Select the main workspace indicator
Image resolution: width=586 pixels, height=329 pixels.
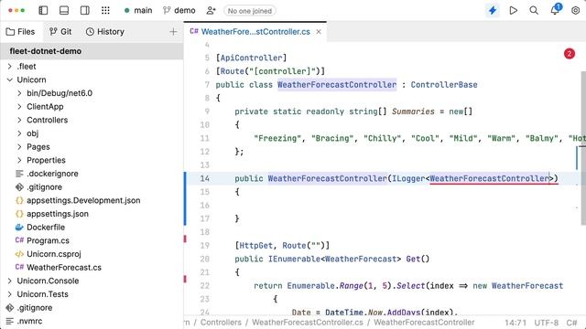point(138,10)
